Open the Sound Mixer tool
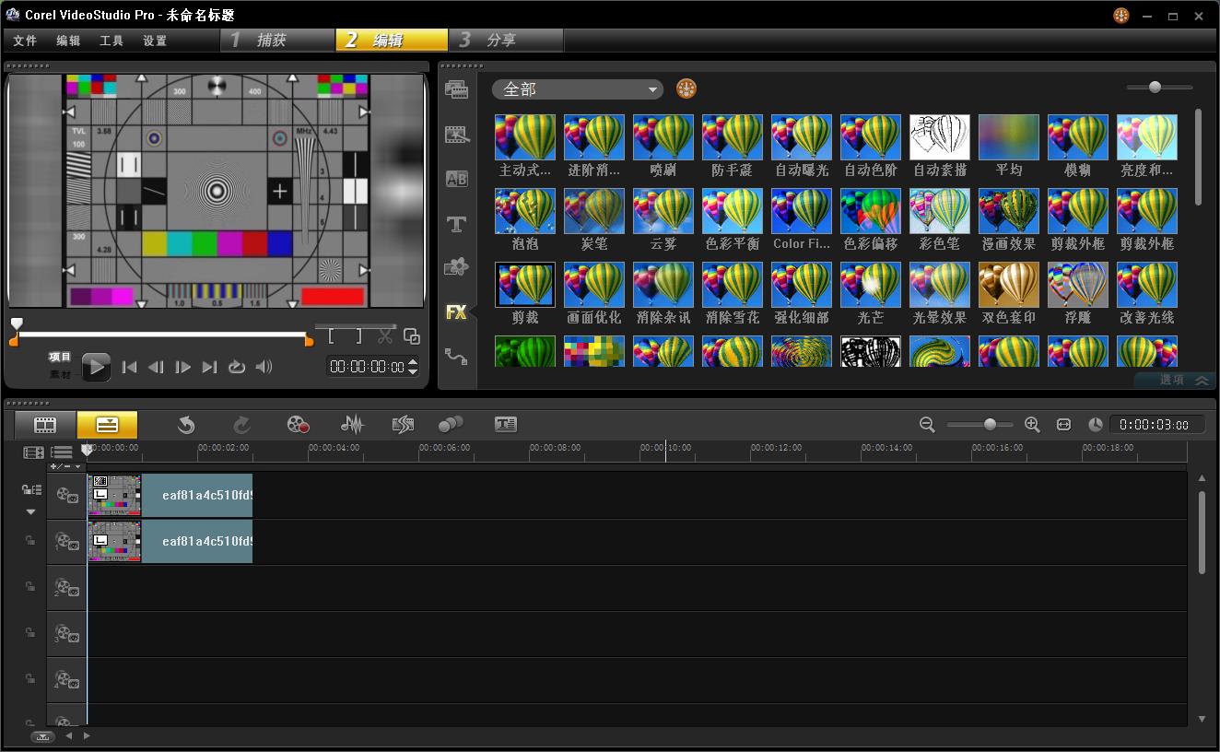1220x752 pixels. 351,425
